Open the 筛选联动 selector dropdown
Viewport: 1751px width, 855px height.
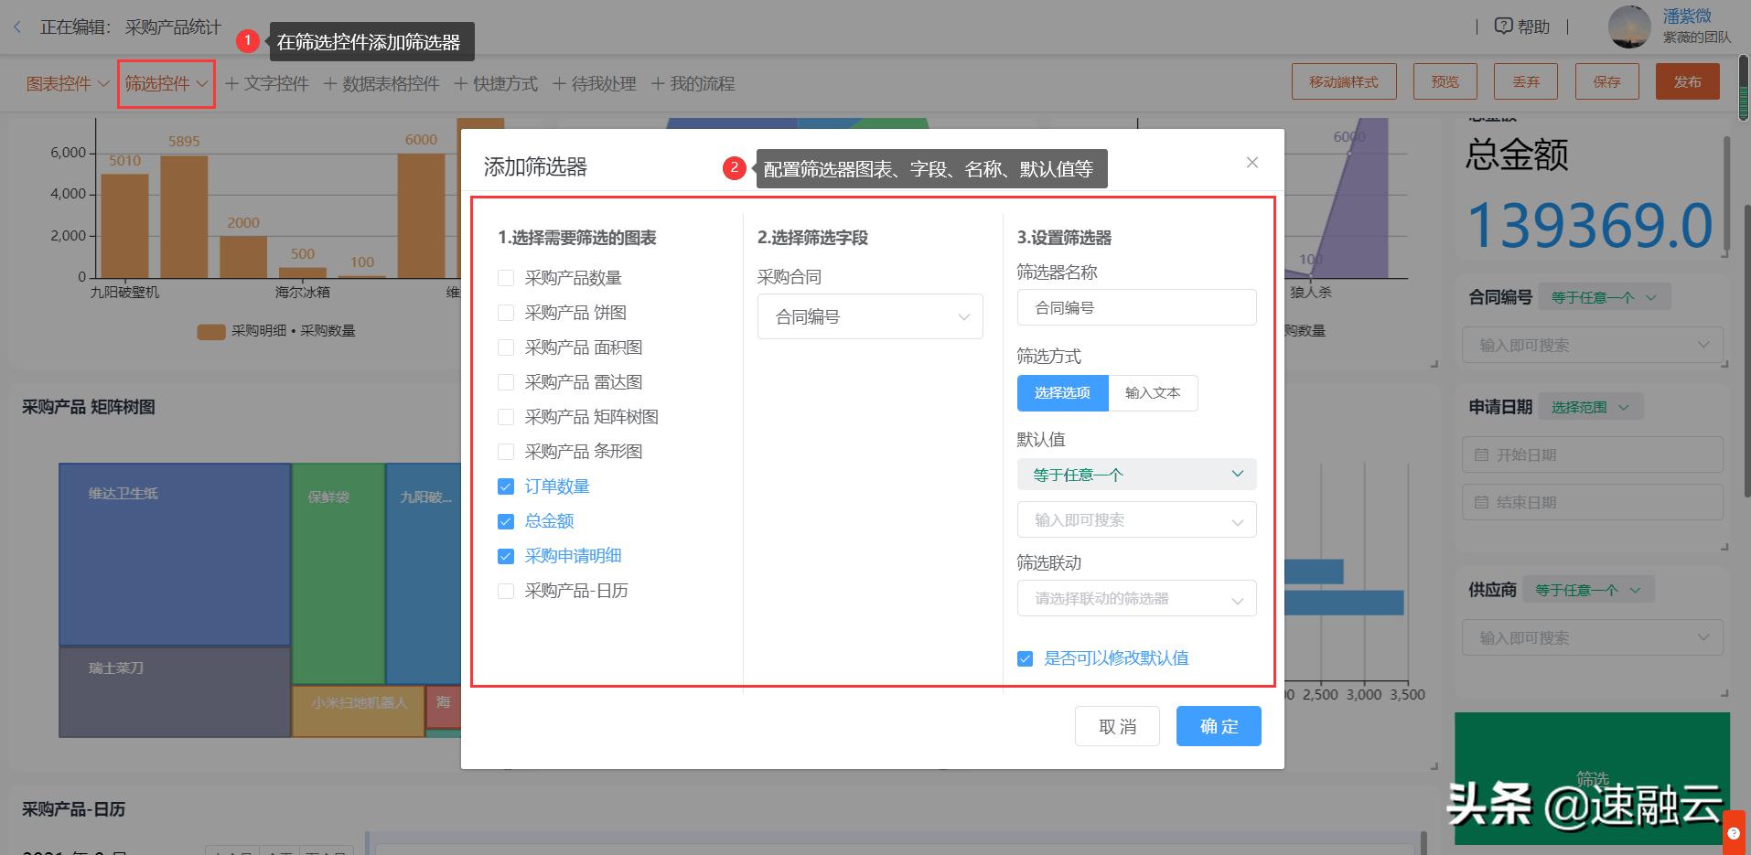[1136, 598]
